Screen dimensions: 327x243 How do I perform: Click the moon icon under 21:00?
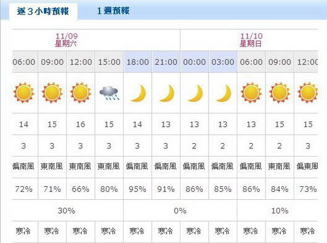tap(167, 93)
